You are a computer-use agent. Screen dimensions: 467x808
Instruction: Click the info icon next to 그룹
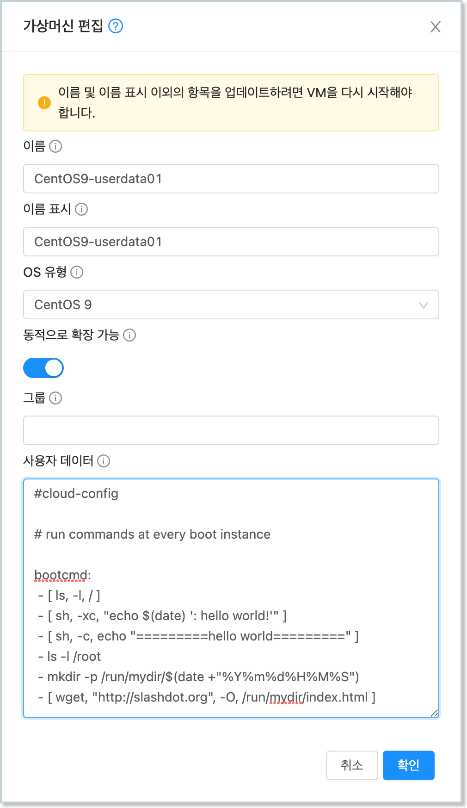(x=55, y=398)
